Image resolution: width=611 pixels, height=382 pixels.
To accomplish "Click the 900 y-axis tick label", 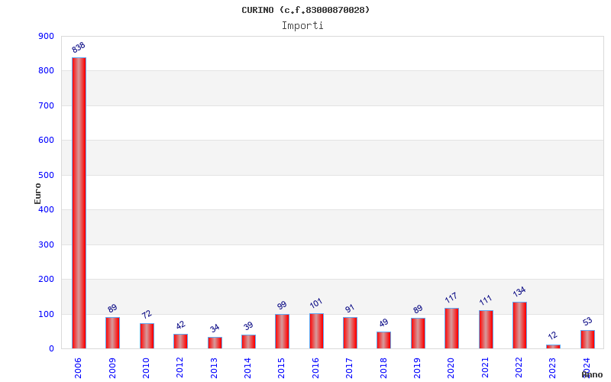I will pyautogui.click(x=46, y=36).
